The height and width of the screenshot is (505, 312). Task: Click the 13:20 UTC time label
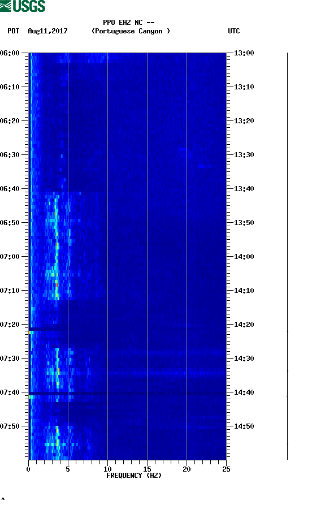[x=244, y=121]
